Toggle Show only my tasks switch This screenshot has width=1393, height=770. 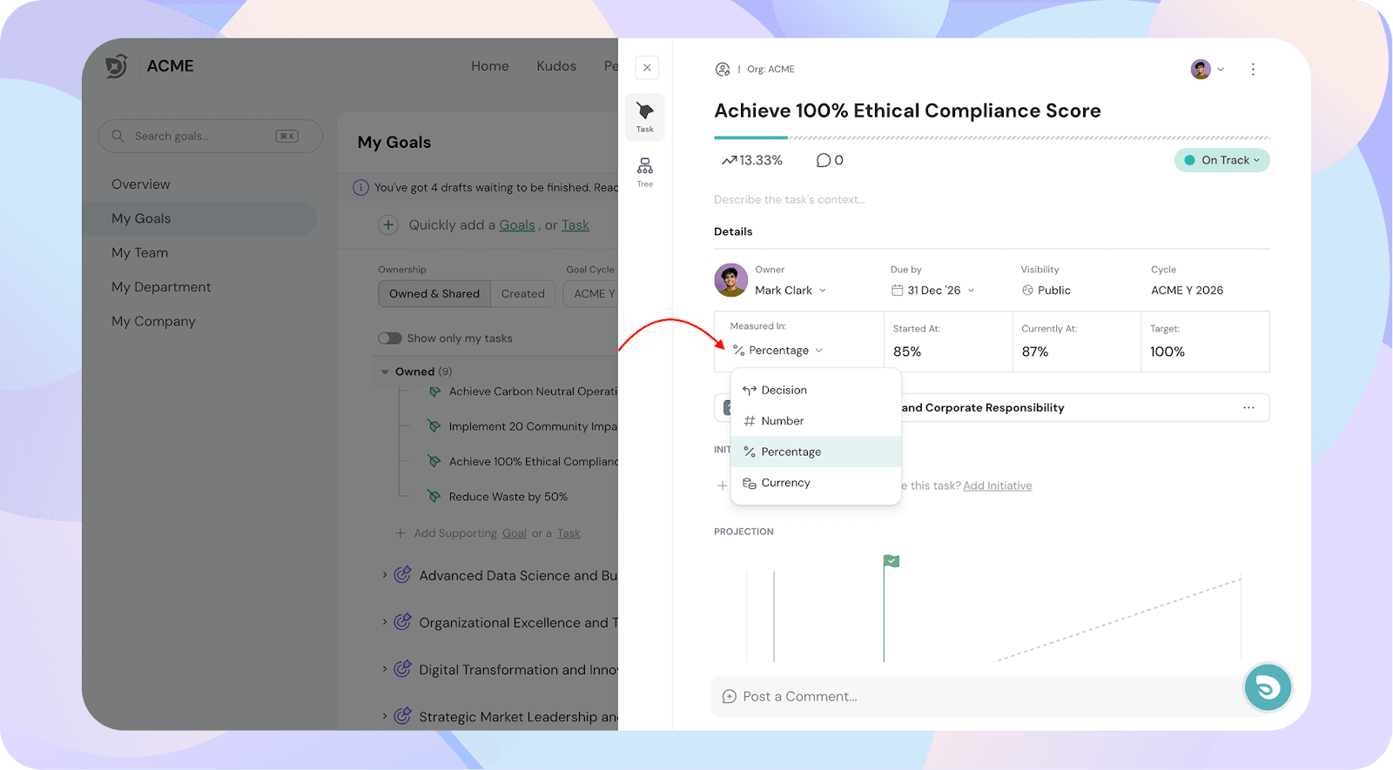click(x=390, y=338)
